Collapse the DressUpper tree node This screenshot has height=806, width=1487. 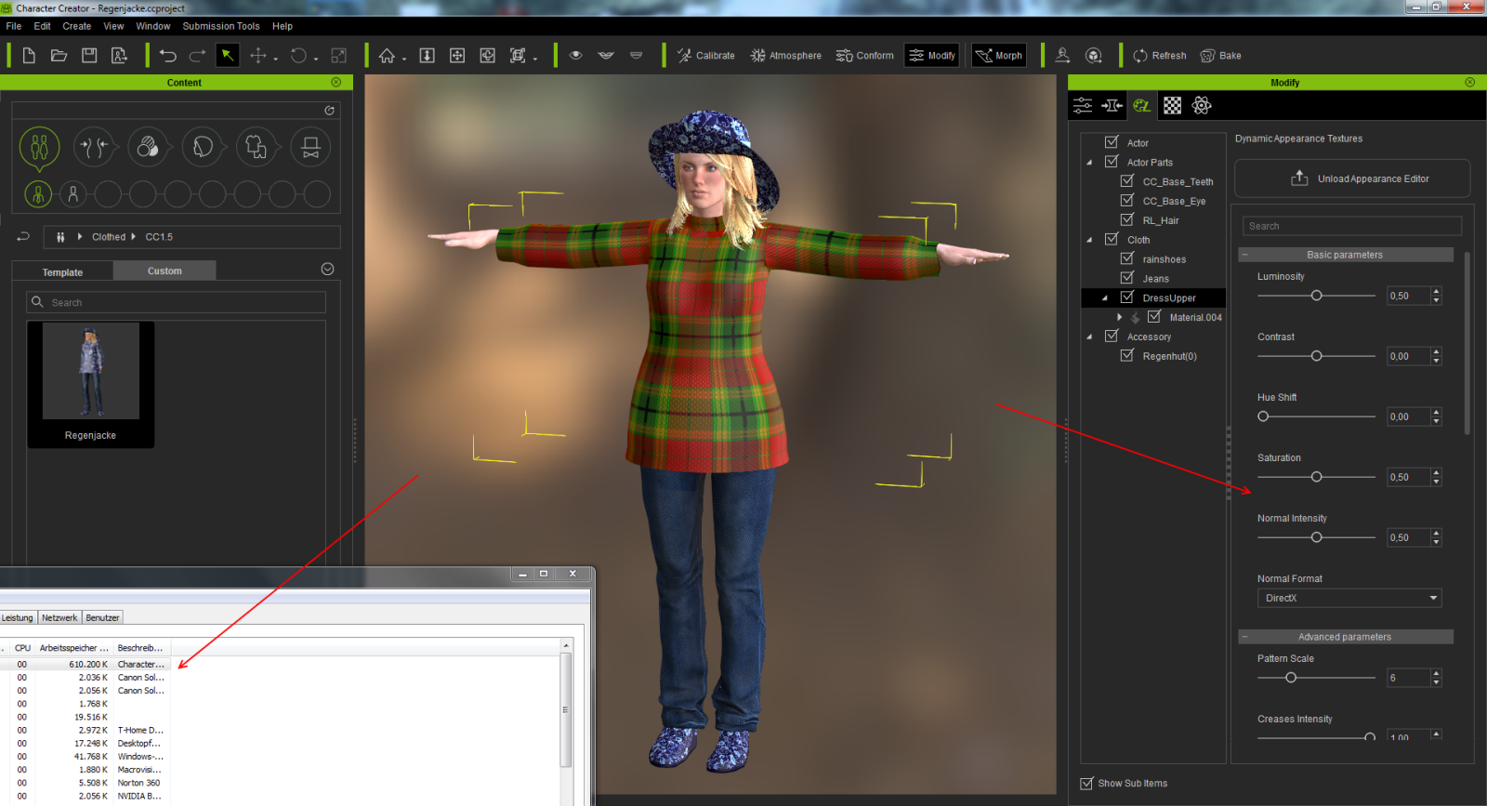click(x=1105, y=298)
